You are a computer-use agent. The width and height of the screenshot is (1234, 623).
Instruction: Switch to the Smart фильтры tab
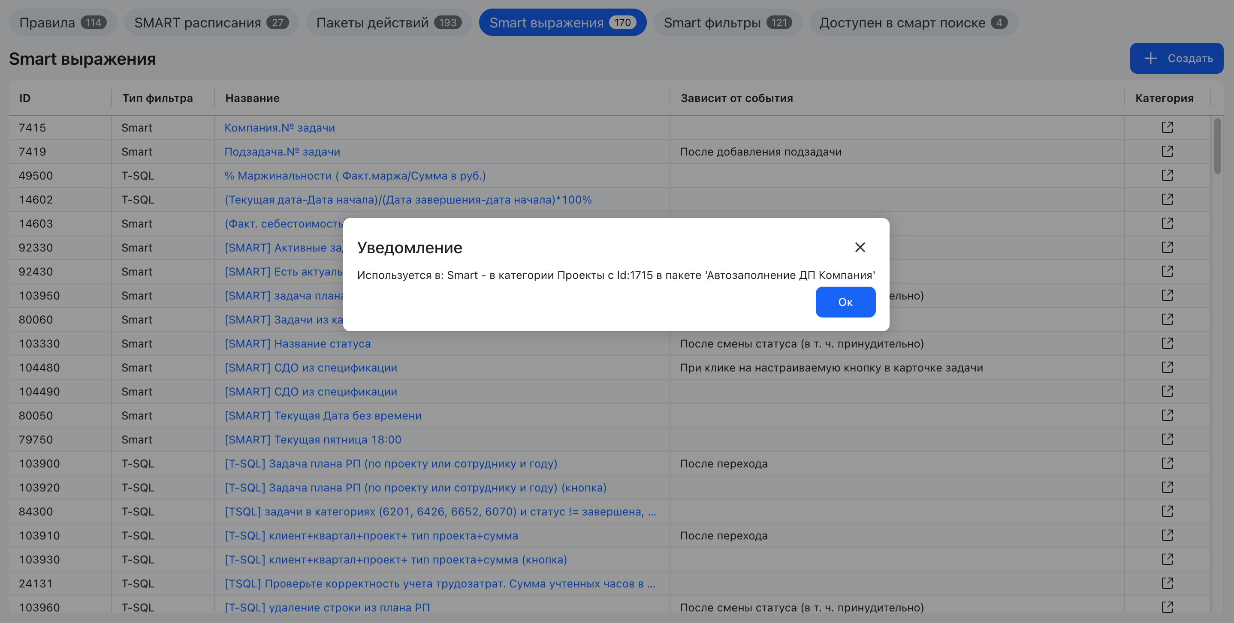(727, 22)
